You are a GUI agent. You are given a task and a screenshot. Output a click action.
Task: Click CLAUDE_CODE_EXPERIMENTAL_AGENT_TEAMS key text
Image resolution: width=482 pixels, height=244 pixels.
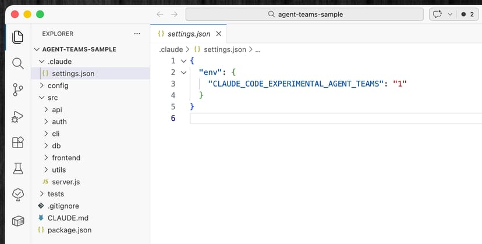click(x=296, y=84)
